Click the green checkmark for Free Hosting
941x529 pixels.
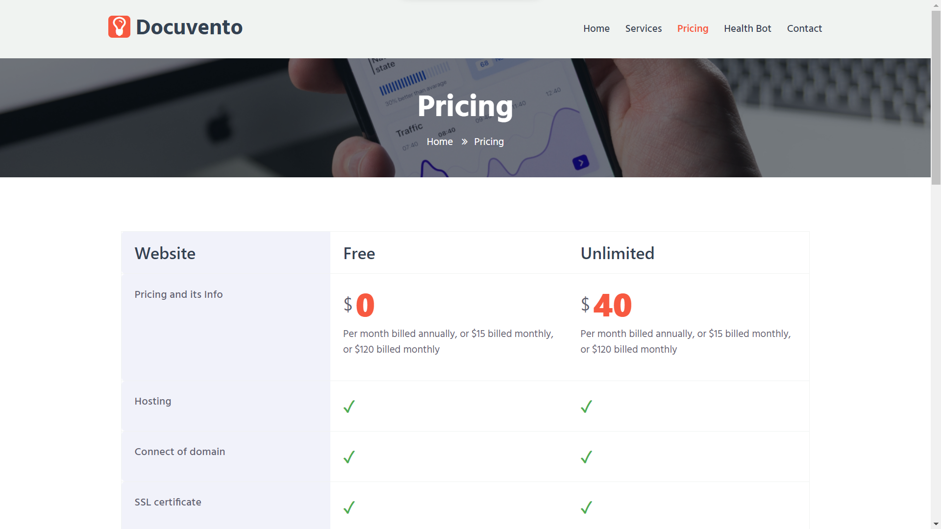(349, 406)
